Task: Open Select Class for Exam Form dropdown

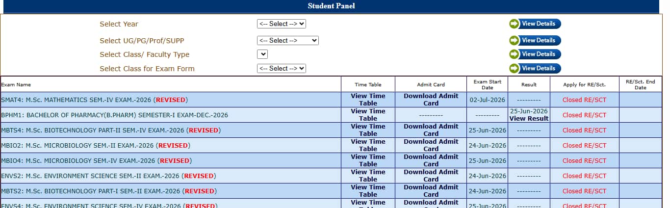Action: point(282,68)
